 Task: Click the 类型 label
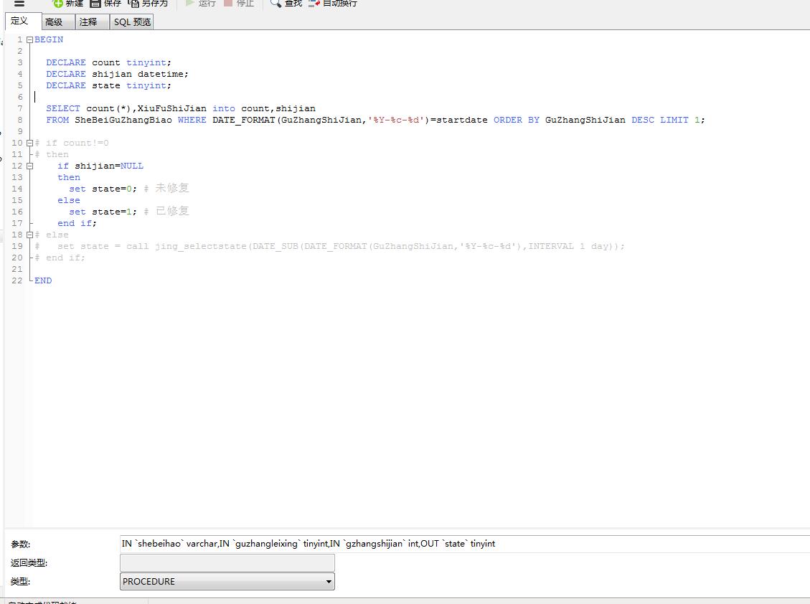tap(21, 582)
